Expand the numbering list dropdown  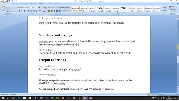[x=55, y=8]
